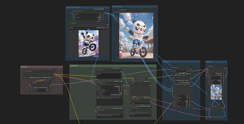
Task: Click the delimiter field in Text List to Text
Action: [x=140, y=103]
